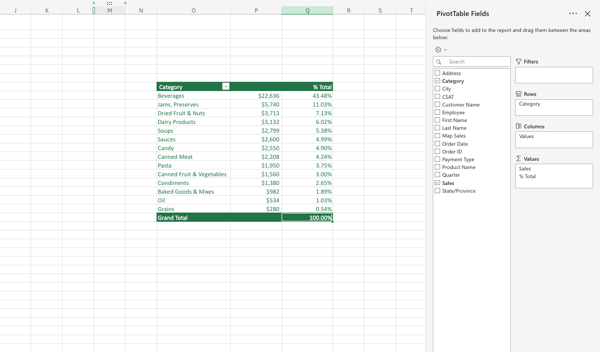Viewport: 600px width, 352px height.
Task: Check the Map Sales field
Action: tap(438, 136)
